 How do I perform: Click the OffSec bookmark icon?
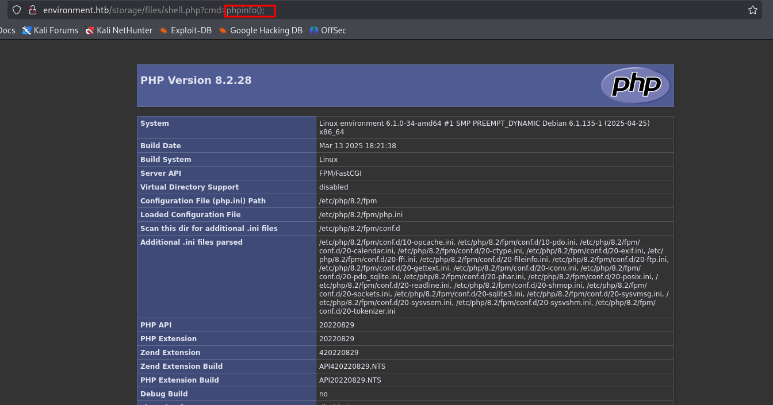(x=314, y=30)
